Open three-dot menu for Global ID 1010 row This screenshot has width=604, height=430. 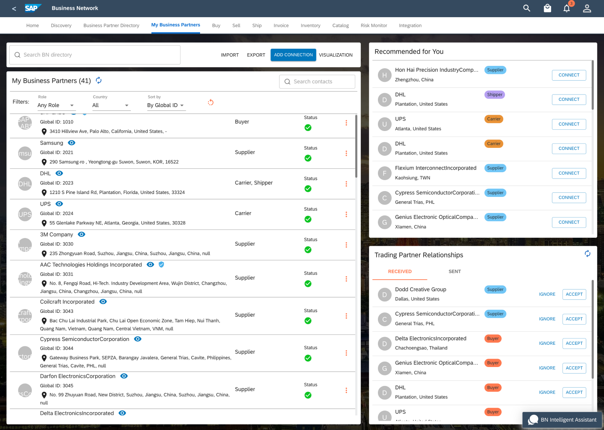pos(346,123)
